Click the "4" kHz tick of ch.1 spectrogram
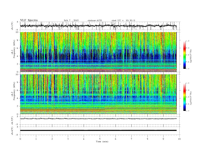This screenshot has height=156, width=202. tap(18, 56)
